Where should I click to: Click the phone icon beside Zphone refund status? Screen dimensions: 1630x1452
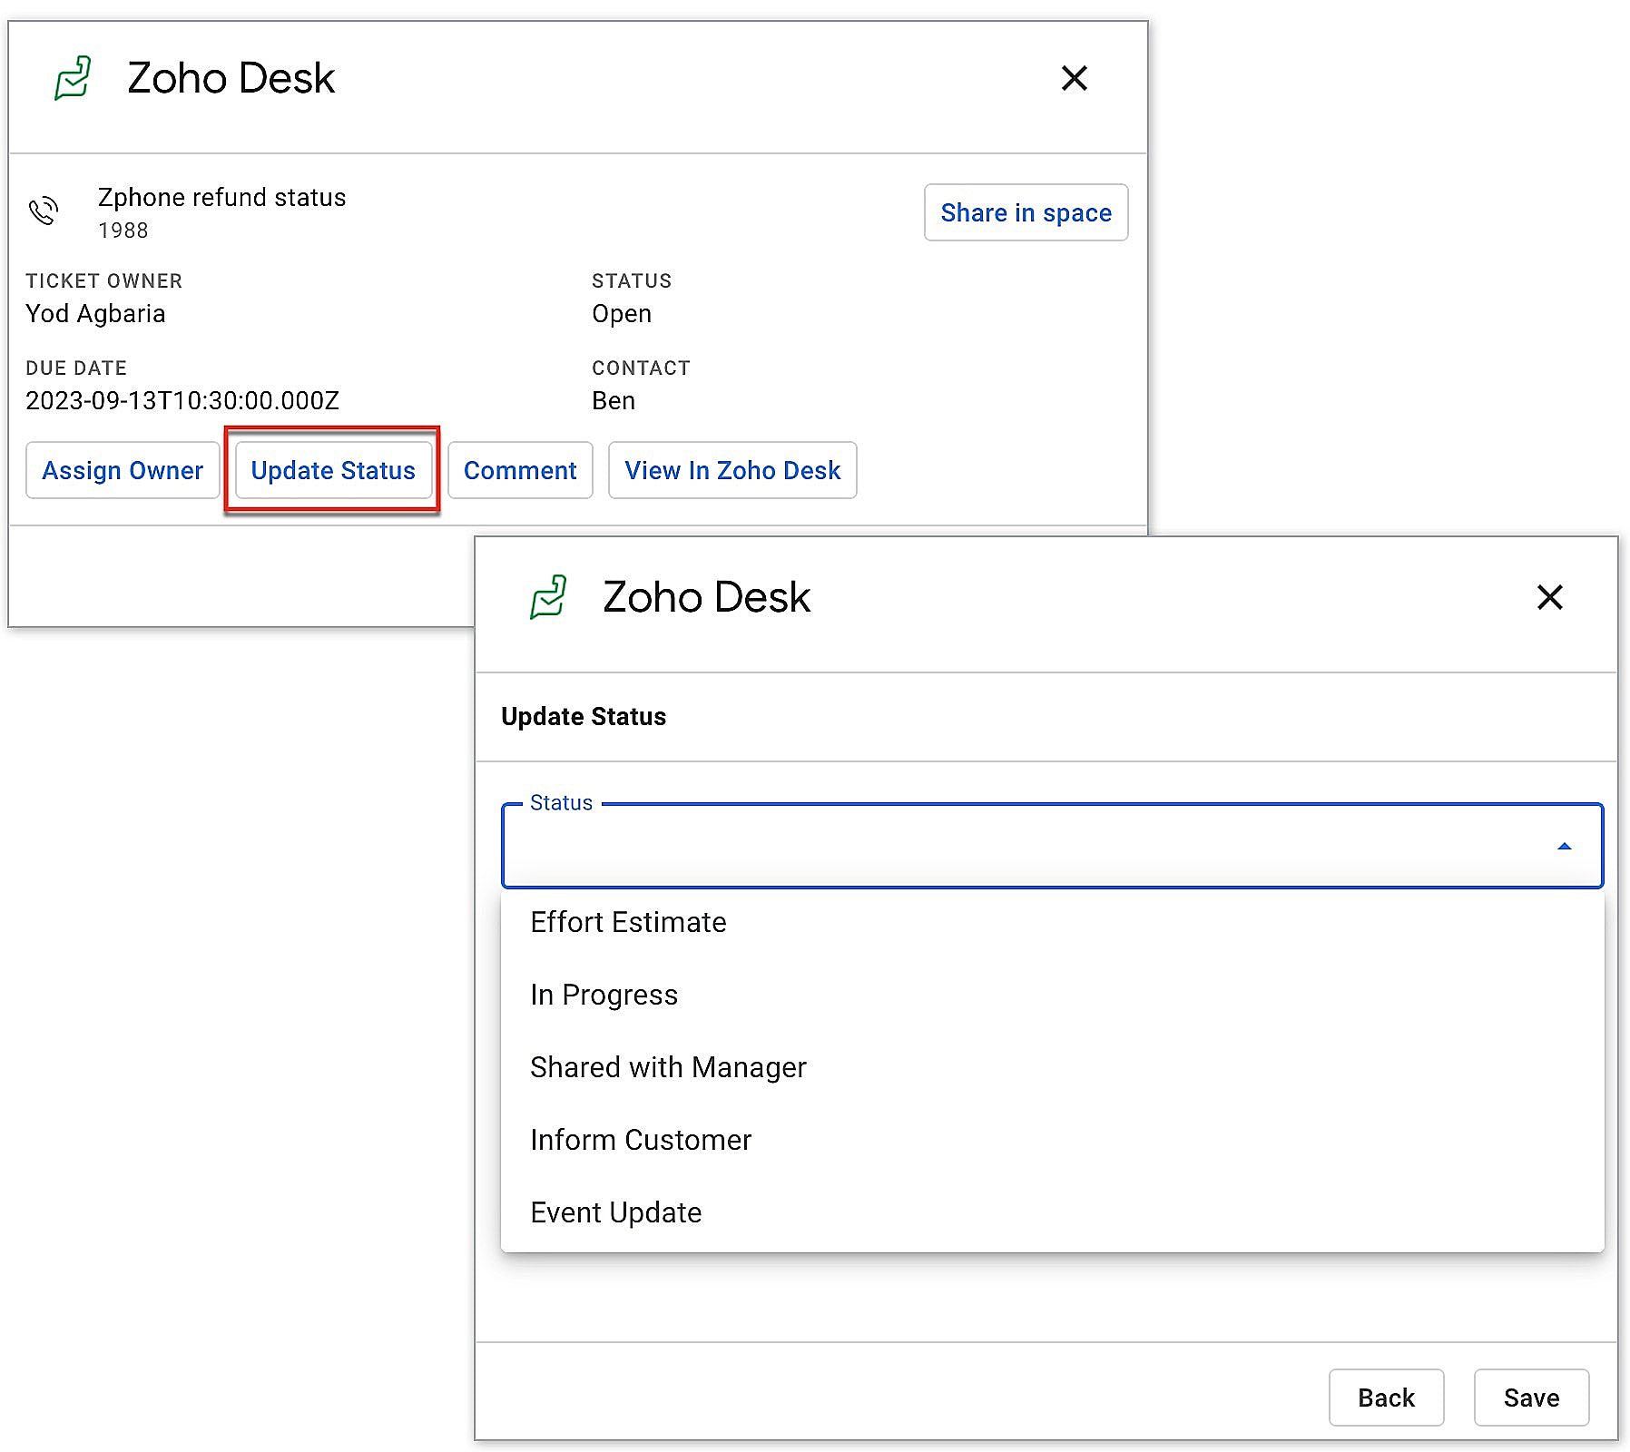[x=44, y=211]
